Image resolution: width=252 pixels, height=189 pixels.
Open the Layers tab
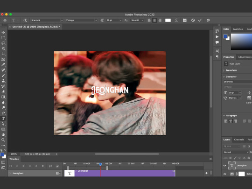point(227,140)
